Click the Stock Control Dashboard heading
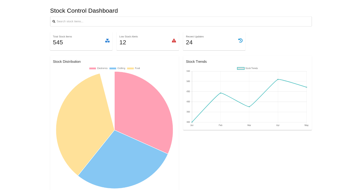This screenshot has width=362, height=190. [84, 11]
